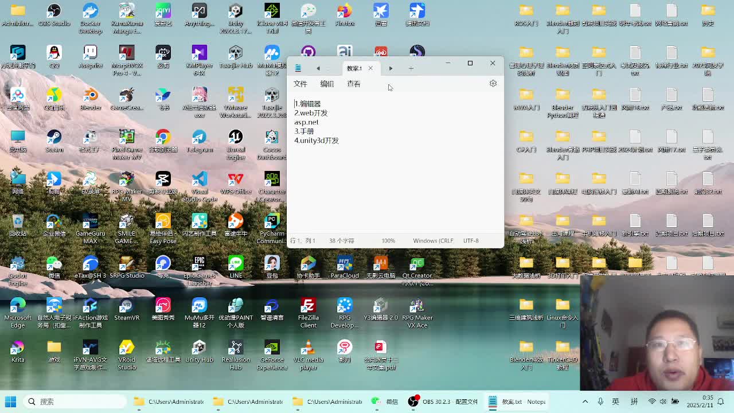Viewport: 734px width, 413px height.
Task: Open KMPlayer 64X desktop shortcut
Action: coord(199,60)
